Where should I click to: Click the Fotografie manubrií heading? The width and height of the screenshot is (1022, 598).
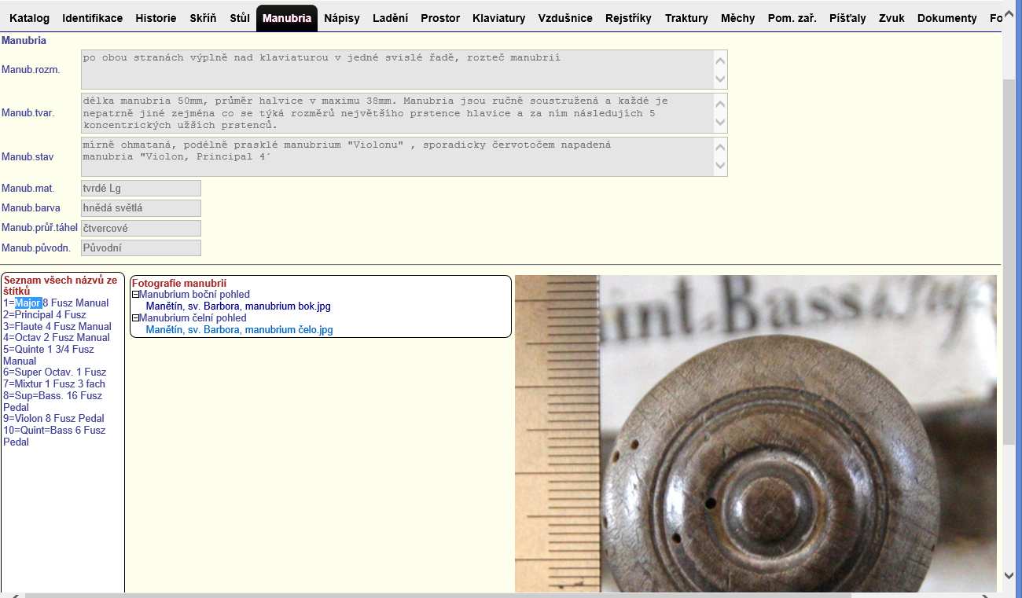coord(179,283)
